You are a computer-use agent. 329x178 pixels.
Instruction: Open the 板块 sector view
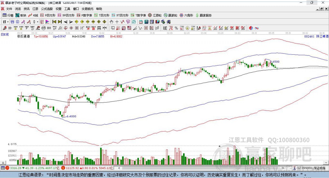point(21,15)
